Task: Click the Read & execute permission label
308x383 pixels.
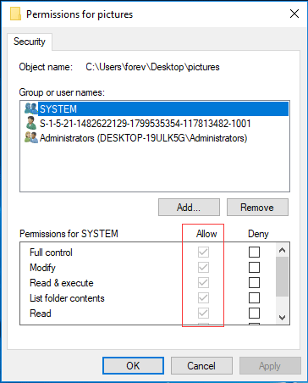Action: pyautogui.click(x=62, y=283)
